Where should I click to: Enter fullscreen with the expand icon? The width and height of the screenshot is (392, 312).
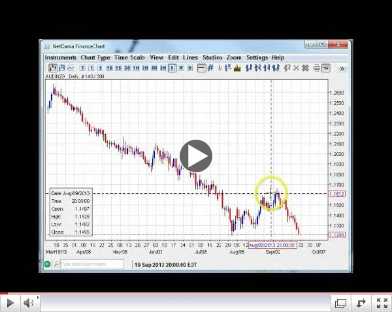coord(382,304)
